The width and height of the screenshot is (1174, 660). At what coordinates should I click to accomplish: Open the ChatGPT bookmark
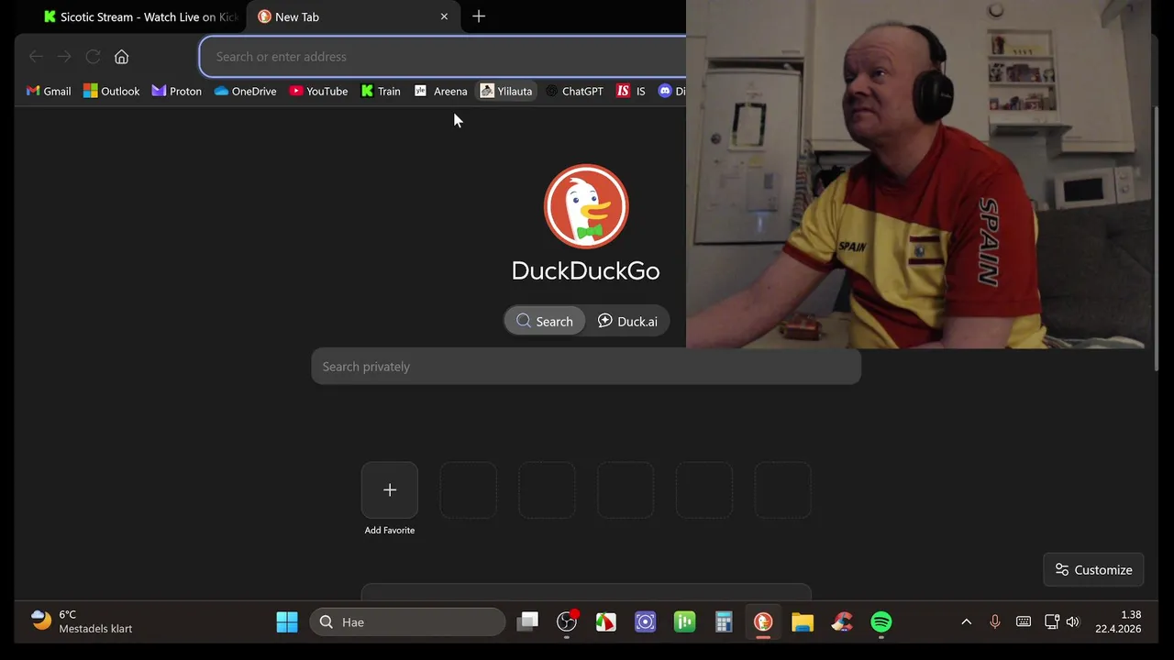click(x=574, y=91)
